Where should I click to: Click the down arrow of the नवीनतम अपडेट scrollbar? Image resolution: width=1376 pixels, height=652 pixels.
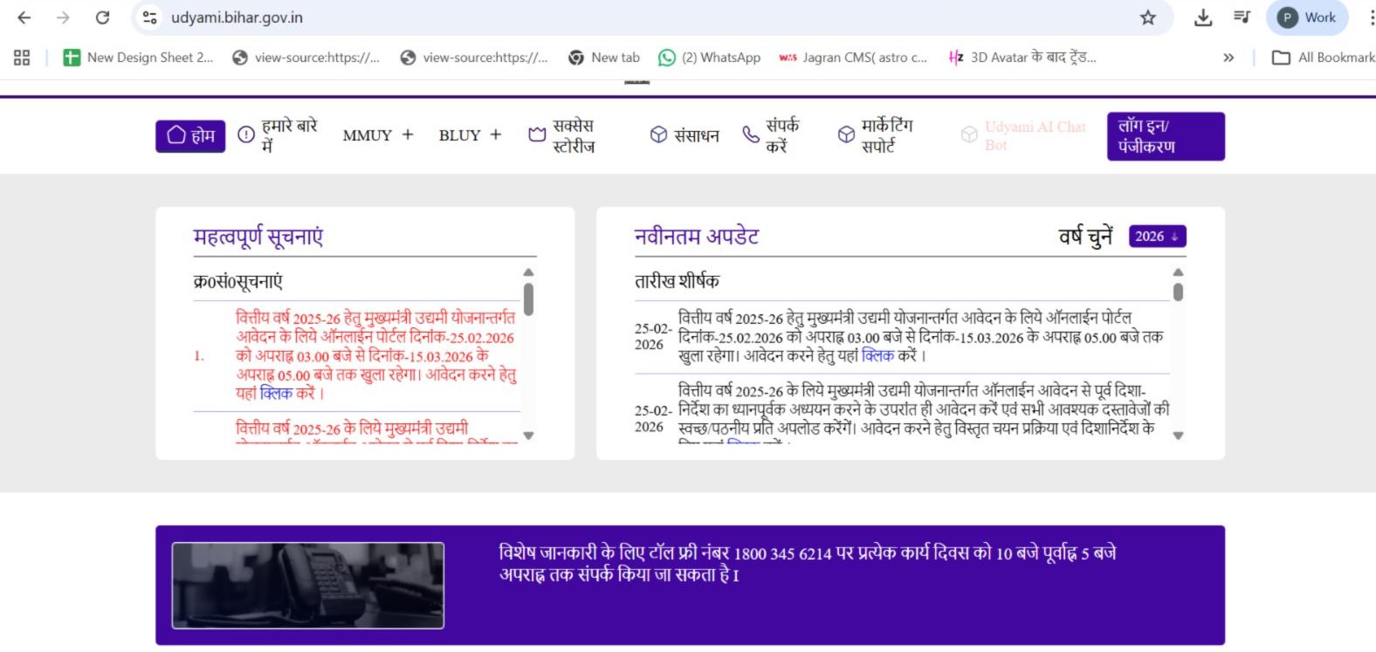[x=1178, y=436]
